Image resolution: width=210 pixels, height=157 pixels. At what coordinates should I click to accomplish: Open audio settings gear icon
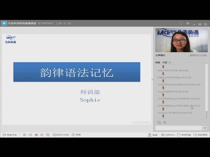point(24,135)
